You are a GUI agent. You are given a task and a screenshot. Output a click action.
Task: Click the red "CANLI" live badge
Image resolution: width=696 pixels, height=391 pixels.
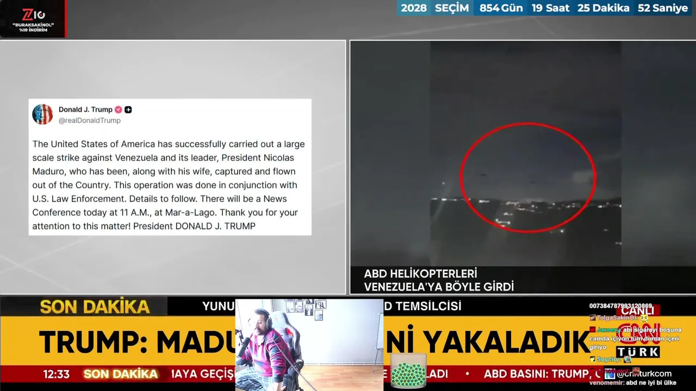tap(638, 311)
